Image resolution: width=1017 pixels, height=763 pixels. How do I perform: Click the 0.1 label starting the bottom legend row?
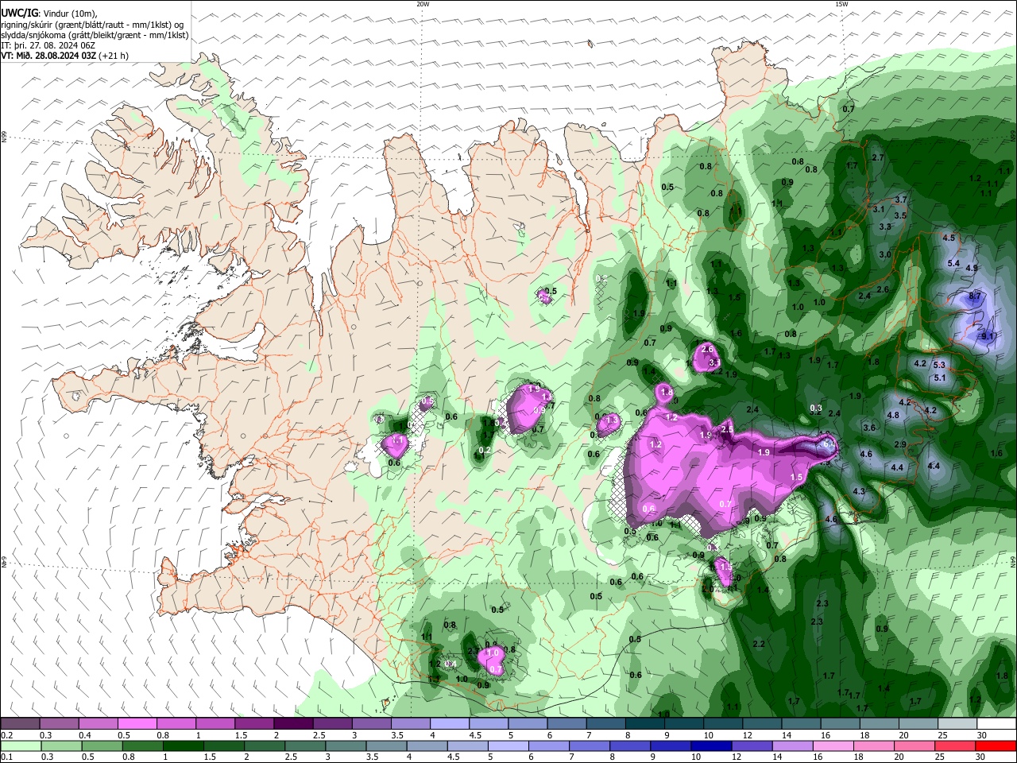pos(6,757)
